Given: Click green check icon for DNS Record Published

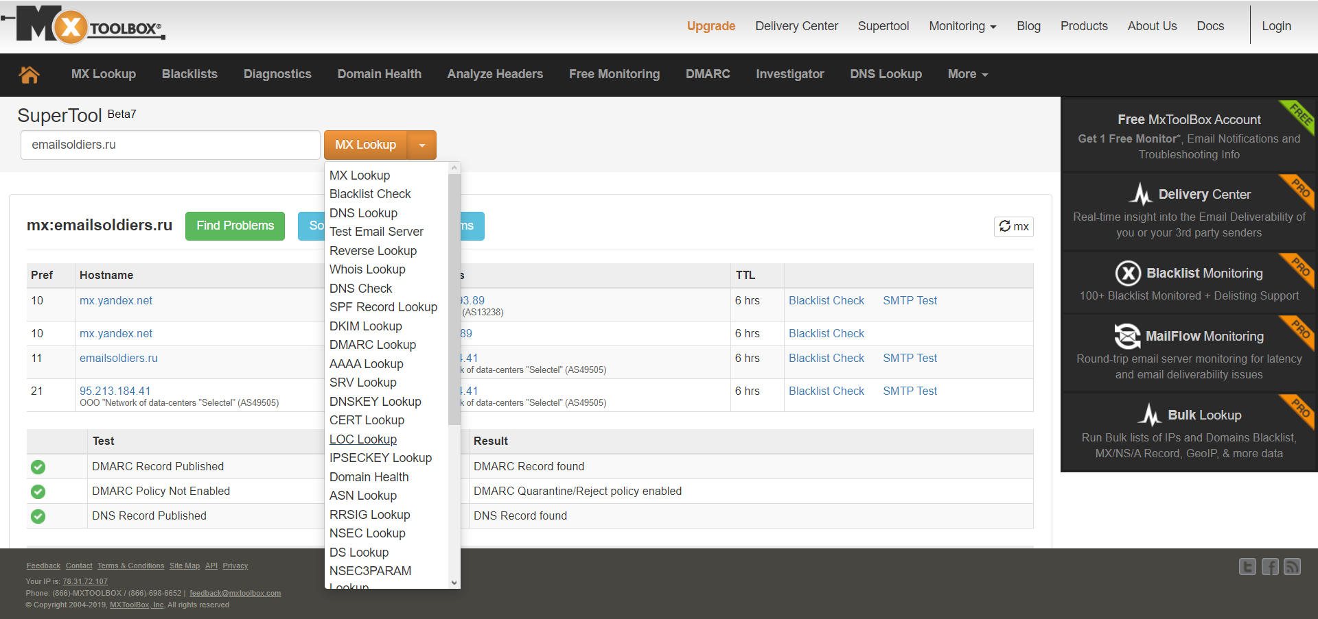Looking at the screenshot, I should point(38,516).
